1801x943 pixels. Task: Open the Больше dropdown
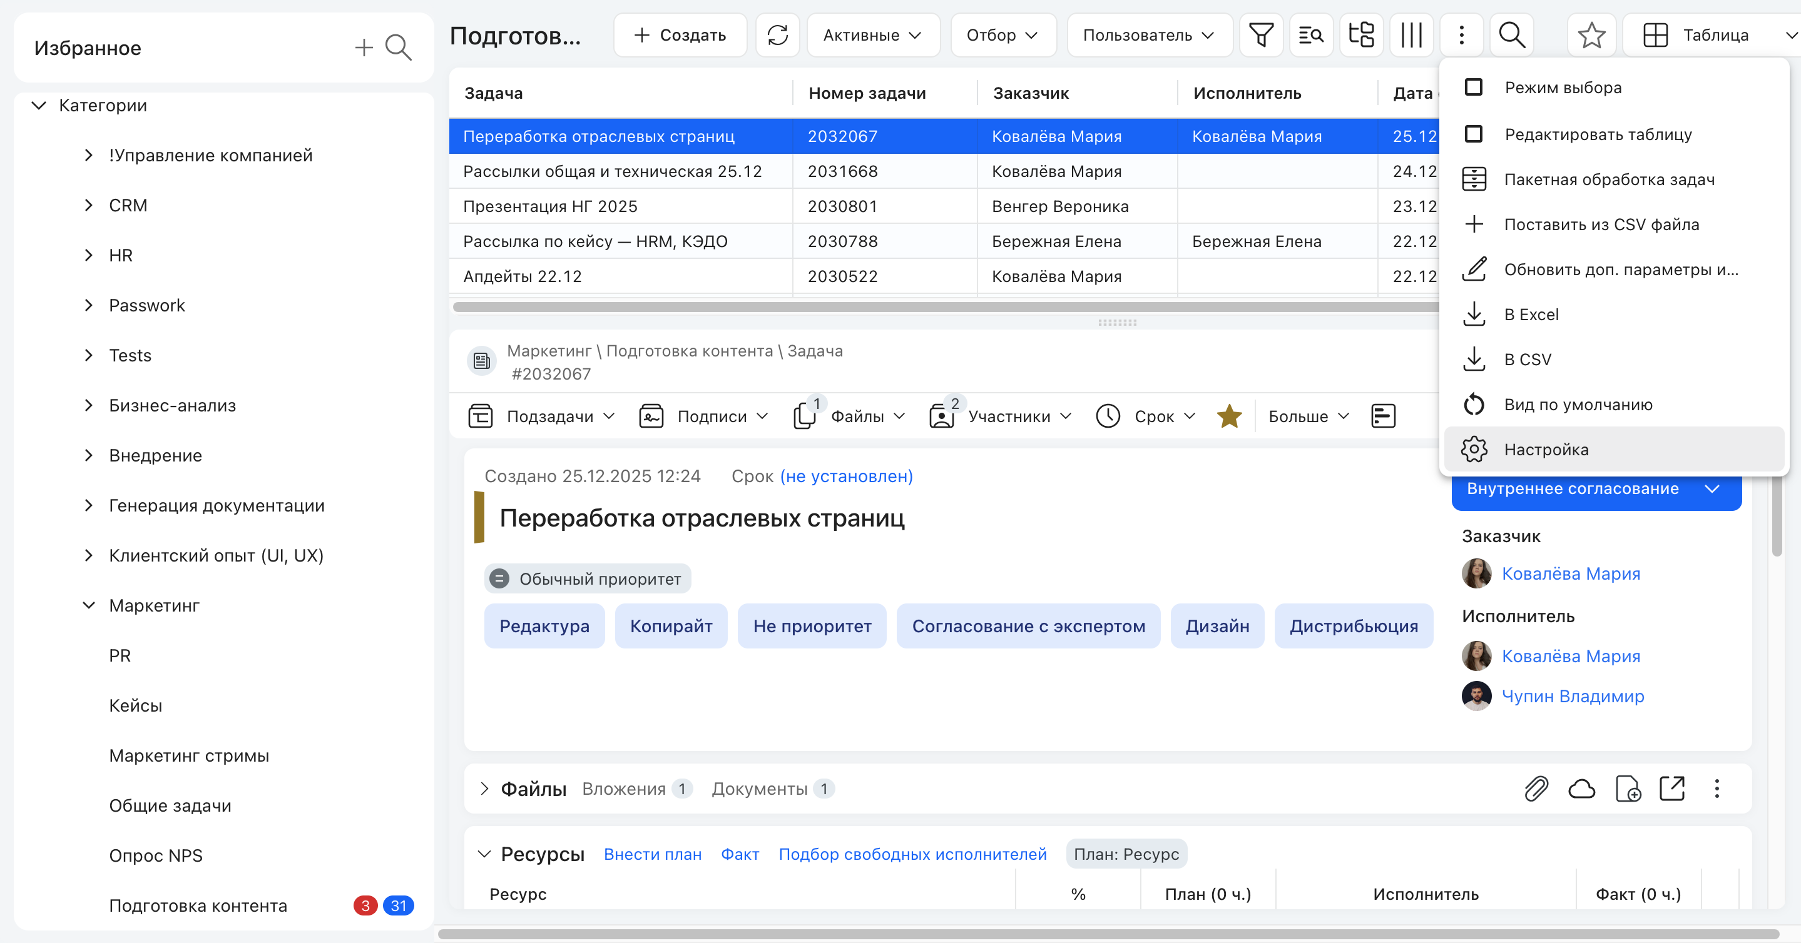(x=1307, y=416)
